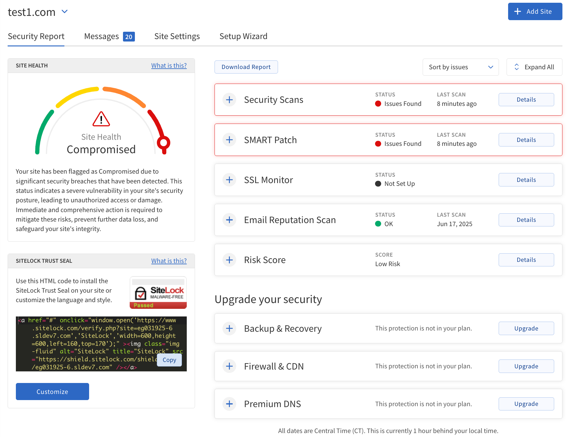Click the yellow segment of the health gauge

pos(77,96)
